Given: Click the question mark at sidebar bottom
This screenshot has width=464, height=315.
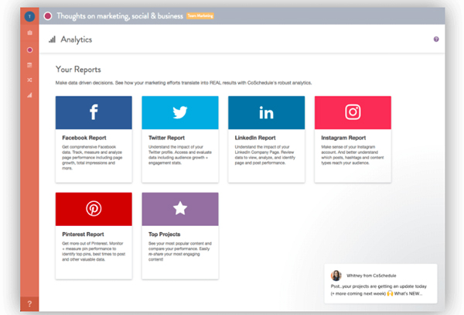Looking at the screenshot, I should coord(29,303).
